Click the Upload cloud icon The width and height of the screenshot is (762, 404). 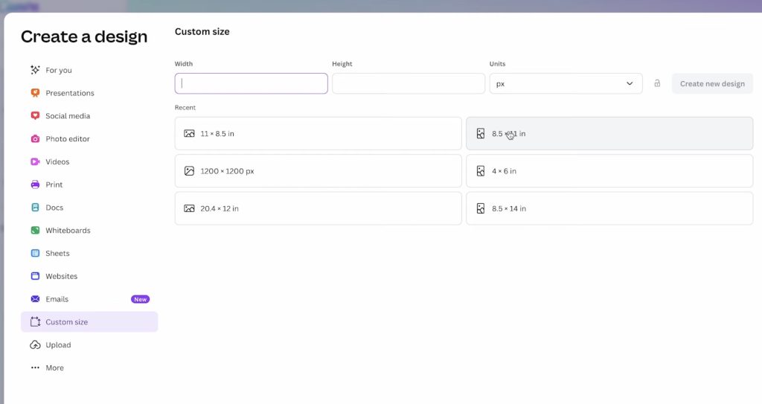point(35,345)
